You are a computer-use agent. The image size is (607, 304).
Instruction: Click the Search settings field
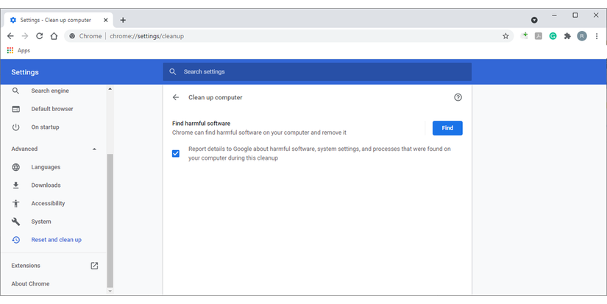317,71
